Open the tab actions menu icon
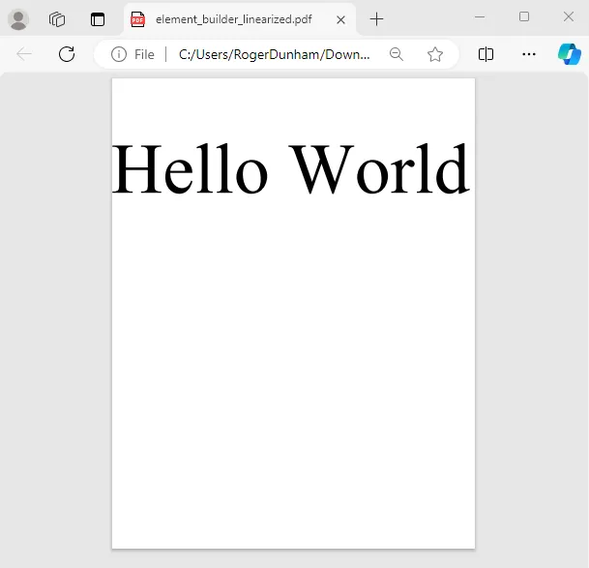This screenshot has height=568, width=589. pyautogui.click(x=98, y=19)
